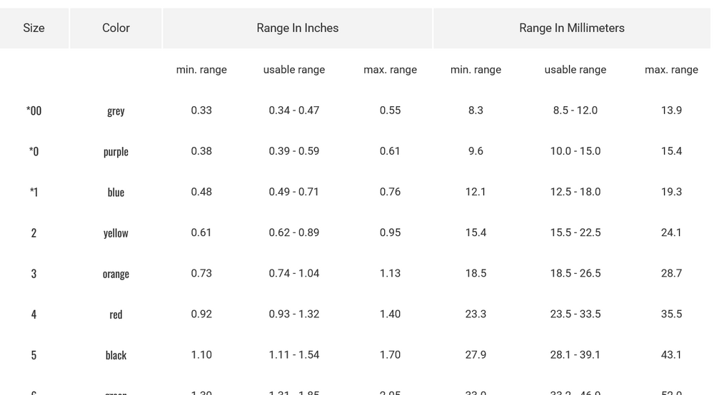This screenshot has height=395, width=714.
Task: Select the blue color cell
Action: click(x=116, y=192)
